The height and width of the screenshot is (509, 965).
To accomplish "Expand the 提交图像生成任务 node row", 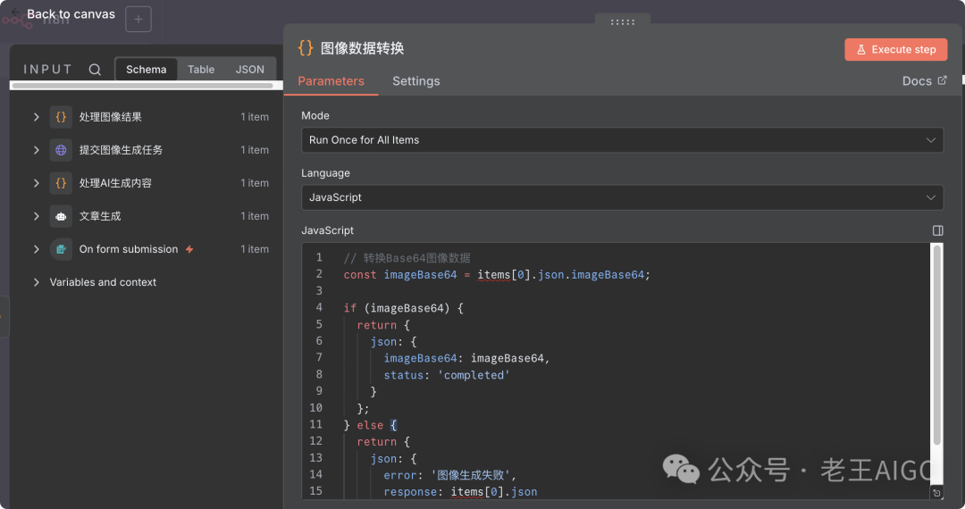I will point(37,150).
